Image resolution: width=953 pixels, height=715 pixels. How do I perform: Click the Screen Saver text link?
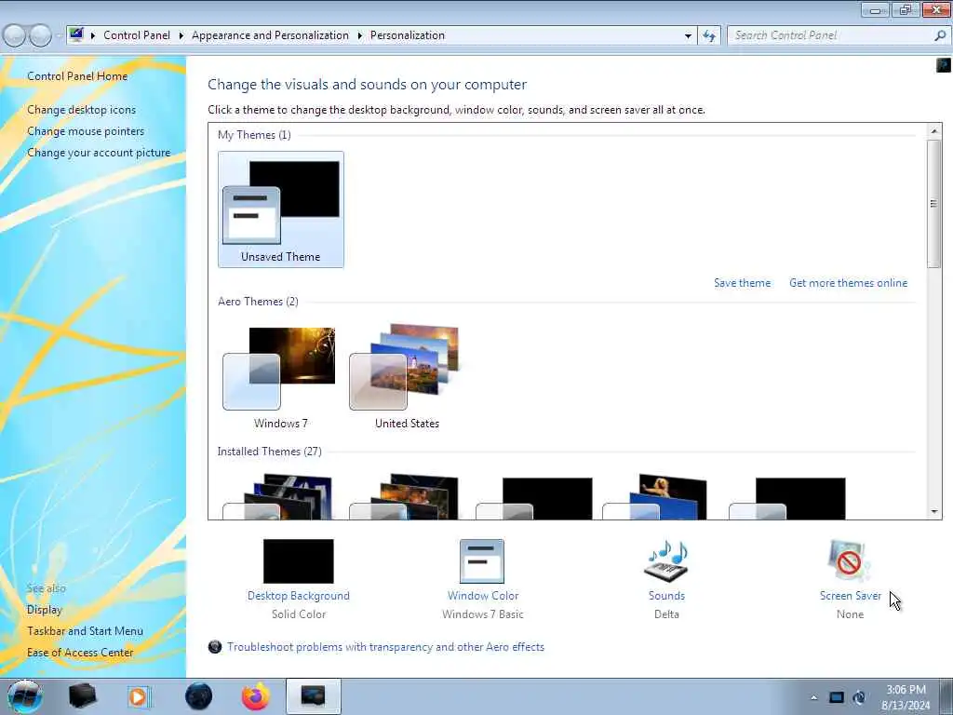pyautogui.click(x=851, y=596)
